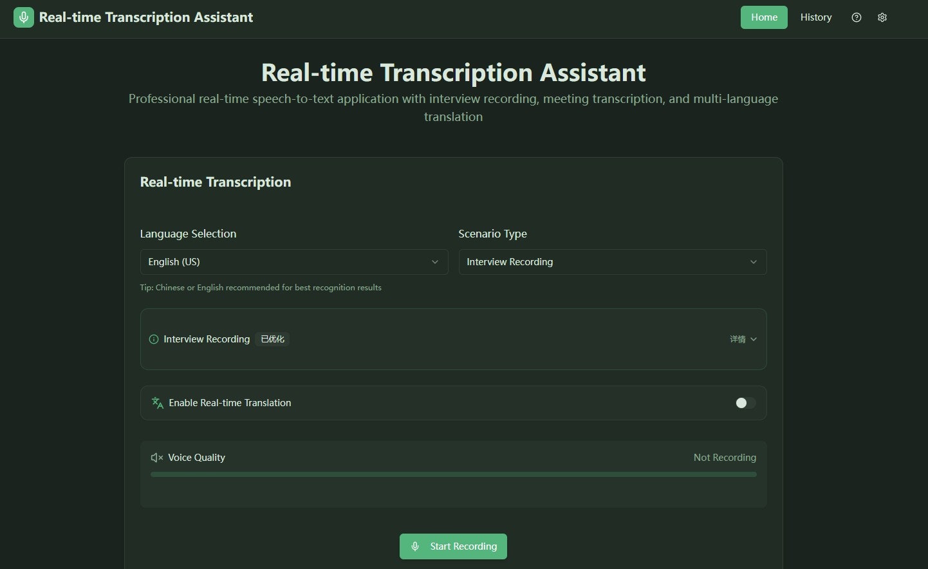Click the 已优化 badge

coord(272,339)
